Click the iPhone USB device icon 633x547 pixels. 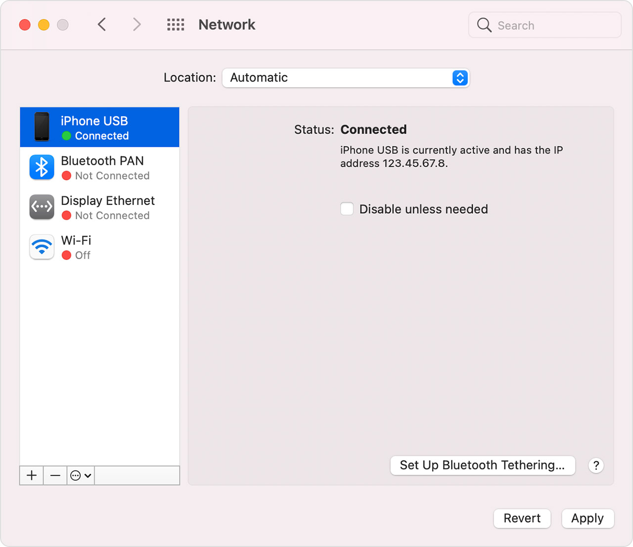coord(42,127)
